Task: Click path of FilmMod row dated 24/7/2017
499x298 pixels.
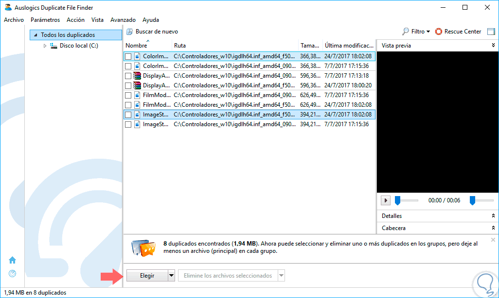Action: [234, 105]
